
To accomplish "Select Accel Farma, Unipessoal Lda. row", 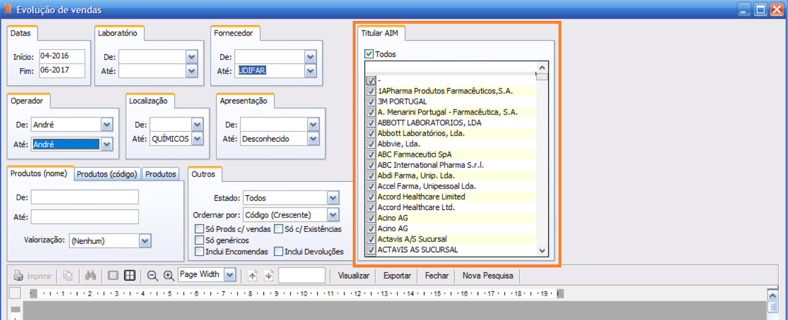I will click(451, 186).
